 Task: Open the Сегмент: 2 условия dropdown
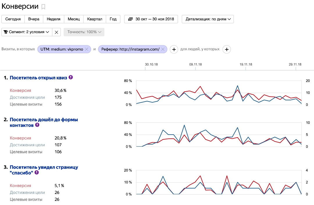pos(27,32)
